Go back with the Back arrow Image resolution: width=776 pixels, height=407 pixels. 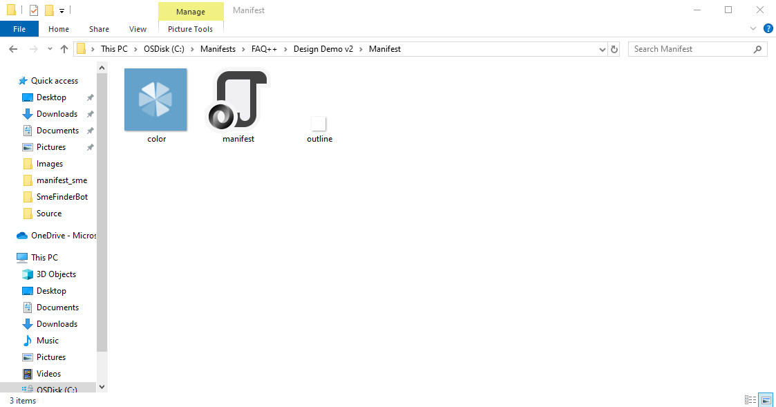coord(13,49)
